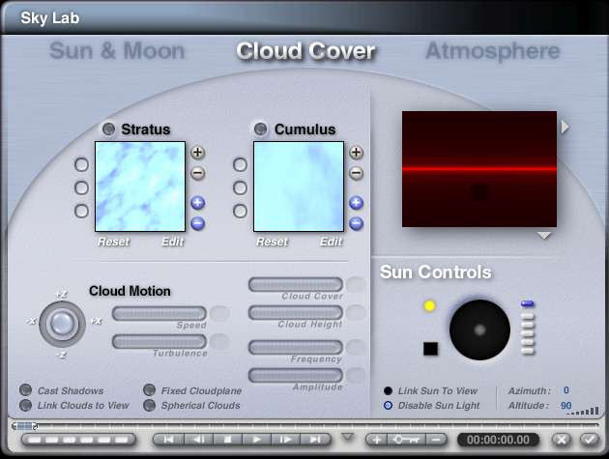This screenshot has height=459, width=609.
Task: Edit the Altitude value 90
Action: point(565,406)
